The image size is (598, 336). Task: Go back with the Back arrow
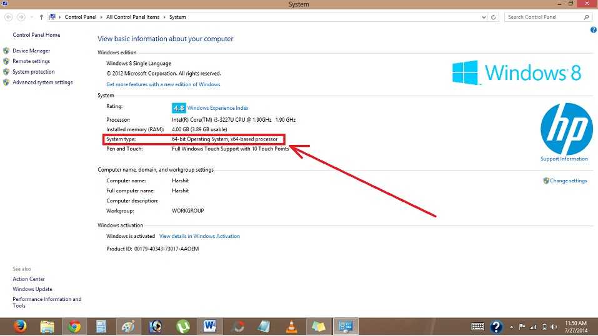pos(8,17)
